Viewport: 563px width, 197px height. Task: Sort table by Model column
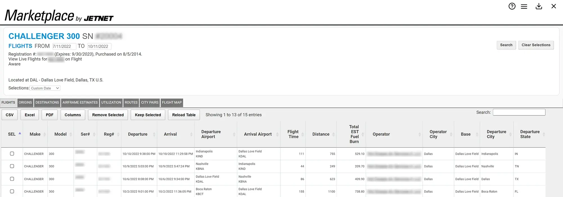point(61,134)
